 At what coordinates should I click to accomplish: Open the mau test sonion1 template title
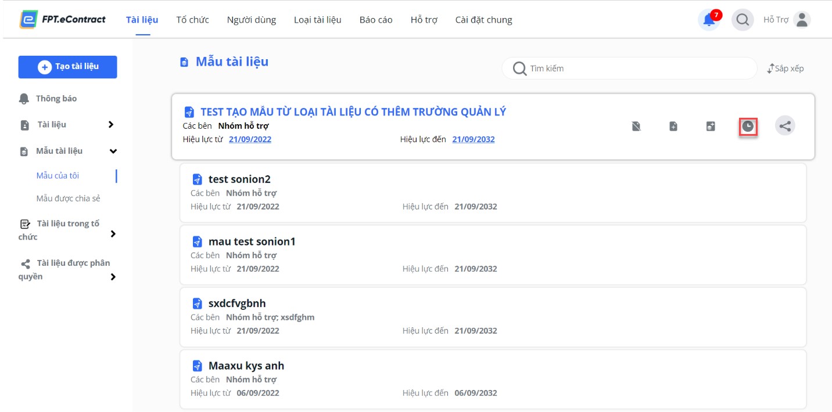pyautogui.click(x=252, y=241)
